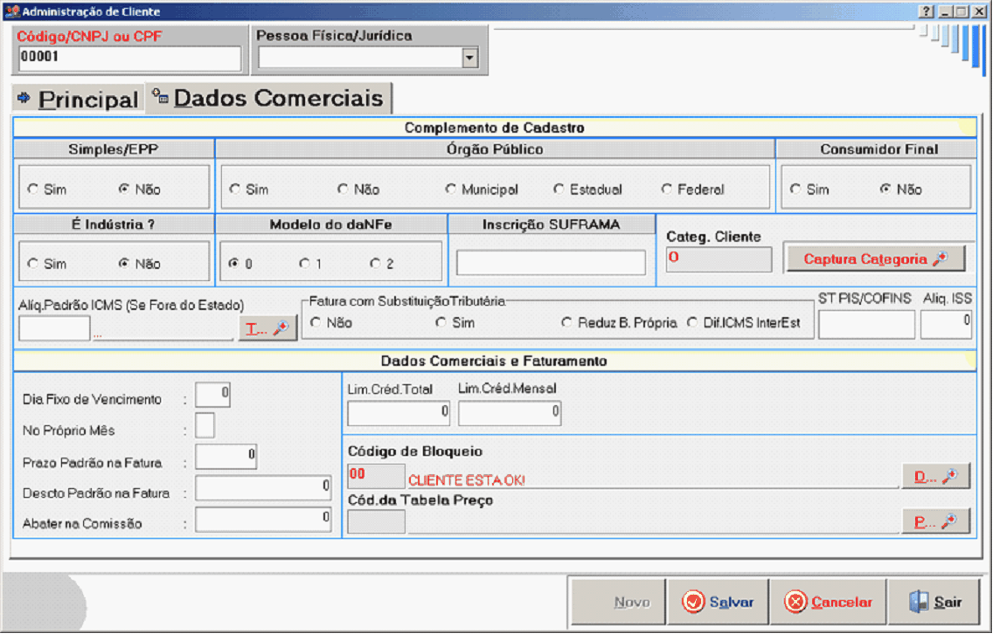Click the Inscrição SUFRAMA field
Viewport: 993px width, 634px height.
(551, 263)
